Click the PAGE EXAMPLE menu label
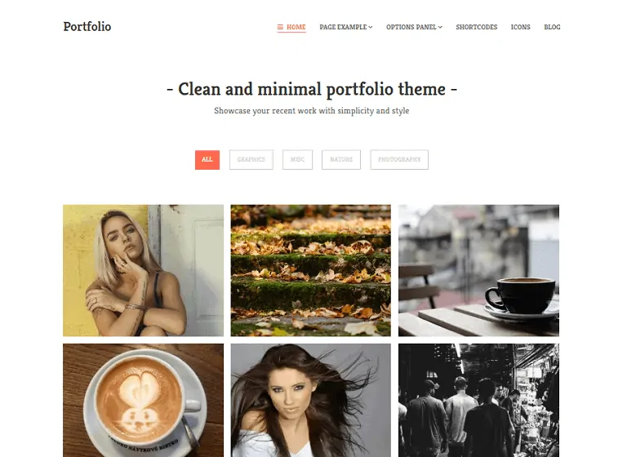 pos(343,27)
